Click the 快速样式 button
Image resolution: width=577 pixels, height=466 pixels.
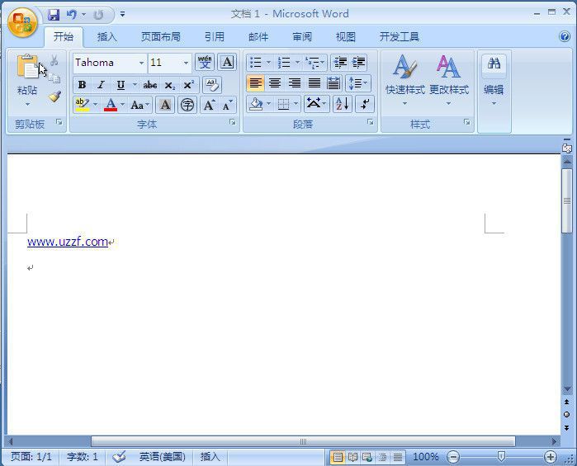tap(405, 80)
